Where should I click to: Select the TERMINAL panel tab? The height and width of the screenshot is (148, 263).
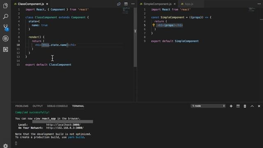click(78, 106)
